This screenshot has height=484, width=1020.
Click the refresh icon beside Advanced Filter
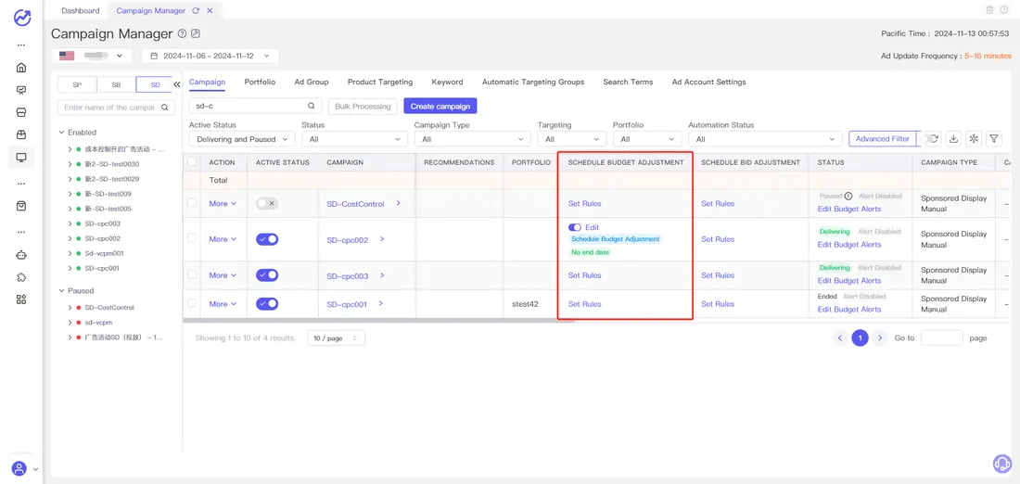[x=934, y=138]
